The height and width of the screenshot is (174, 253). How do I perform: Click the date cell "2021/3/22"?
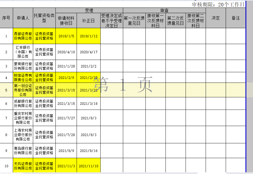[89, 90]
